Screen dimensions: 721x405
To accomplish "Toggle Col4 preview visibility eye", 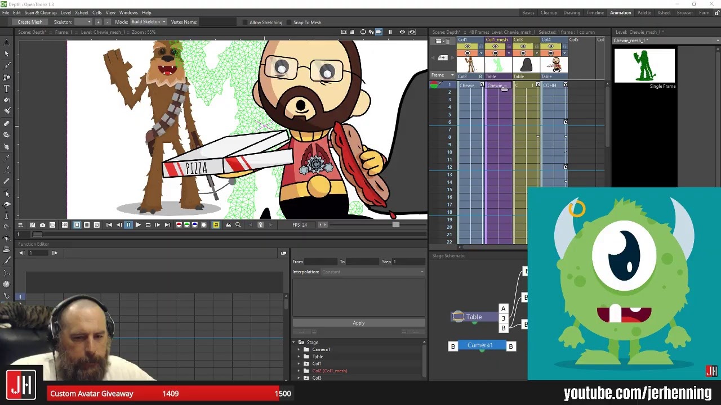I will click(x=551, y=47).
